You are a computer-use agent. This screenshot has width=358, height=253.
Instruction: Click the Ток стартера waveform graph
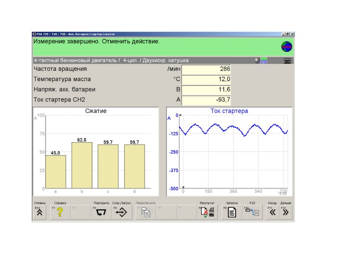235,152
